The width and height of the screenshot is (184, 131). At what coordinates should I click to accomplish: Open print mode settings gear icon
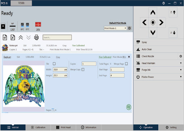(129, 28)
